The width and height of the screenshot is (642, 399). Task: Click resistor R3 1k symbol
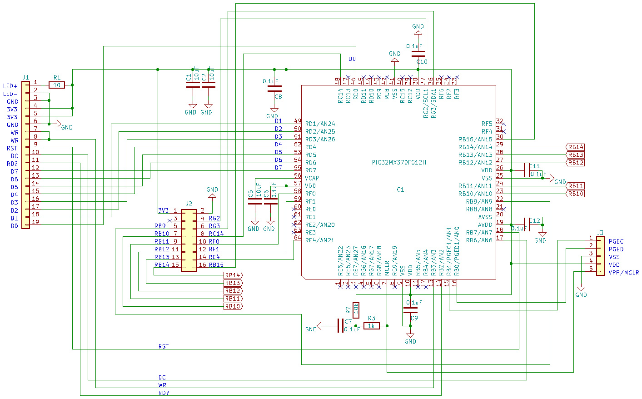[371, 326]
